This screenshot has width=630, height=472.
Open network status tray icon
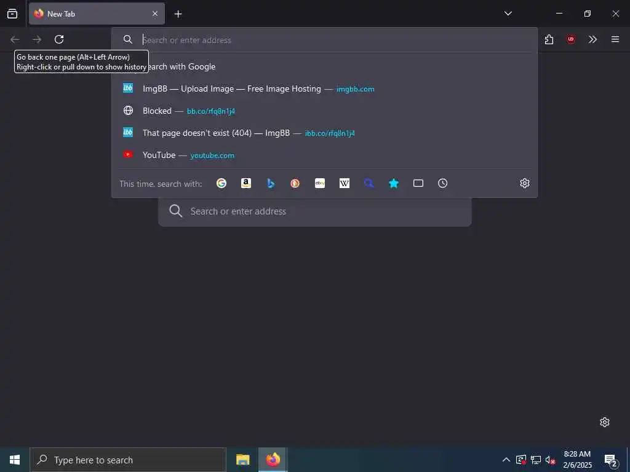536,460
